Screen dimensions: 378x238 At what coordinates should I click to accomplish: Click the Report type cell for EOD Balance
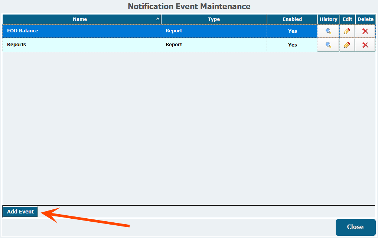[x=174, y=31]
